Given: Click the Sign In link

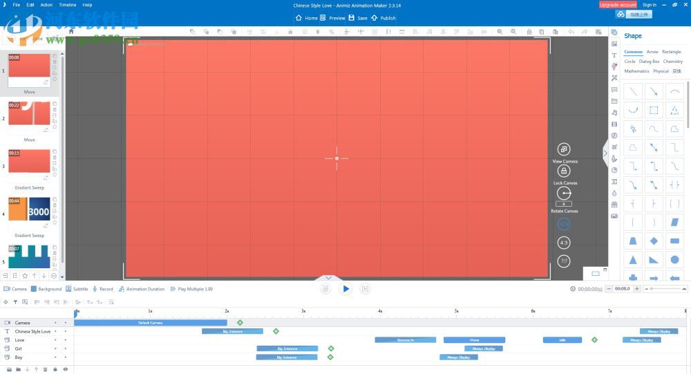Looking at the screenshot, I should tap(649, 5).
